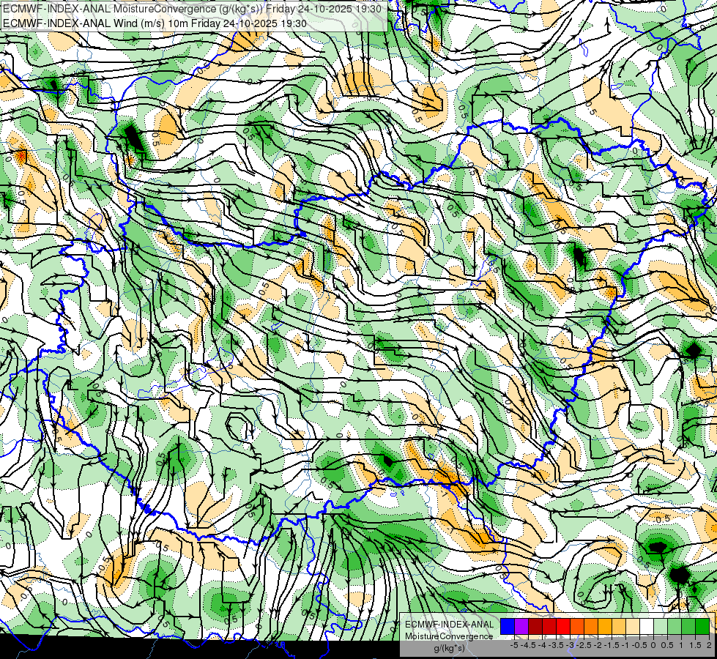Click the light green swatch between 0.5 and 1
Image resolution: width=717 pixels, height=659 pixels.
click(x=675, y=627)
